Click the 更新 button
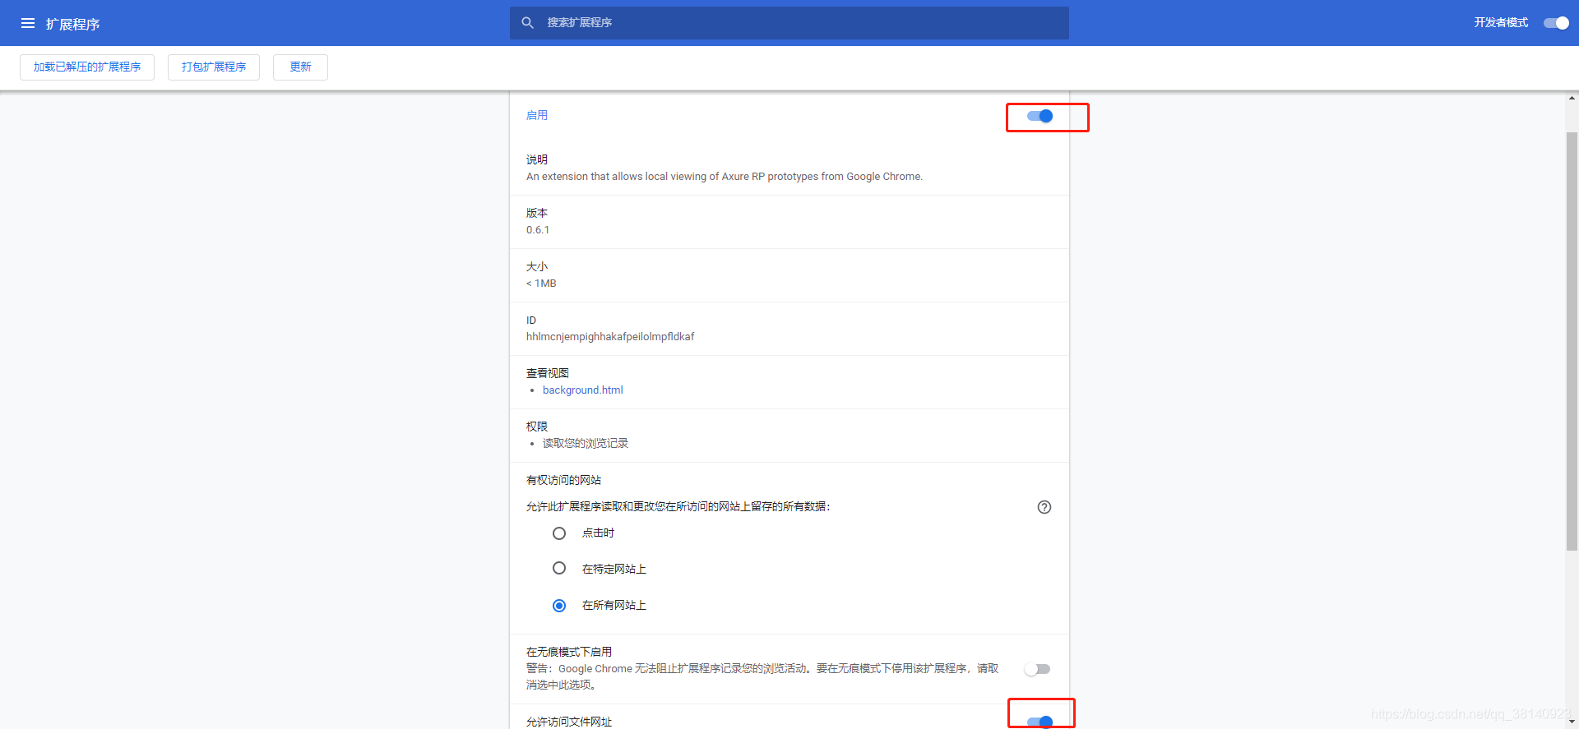1579x729 pixels. [x=300, y=67]
